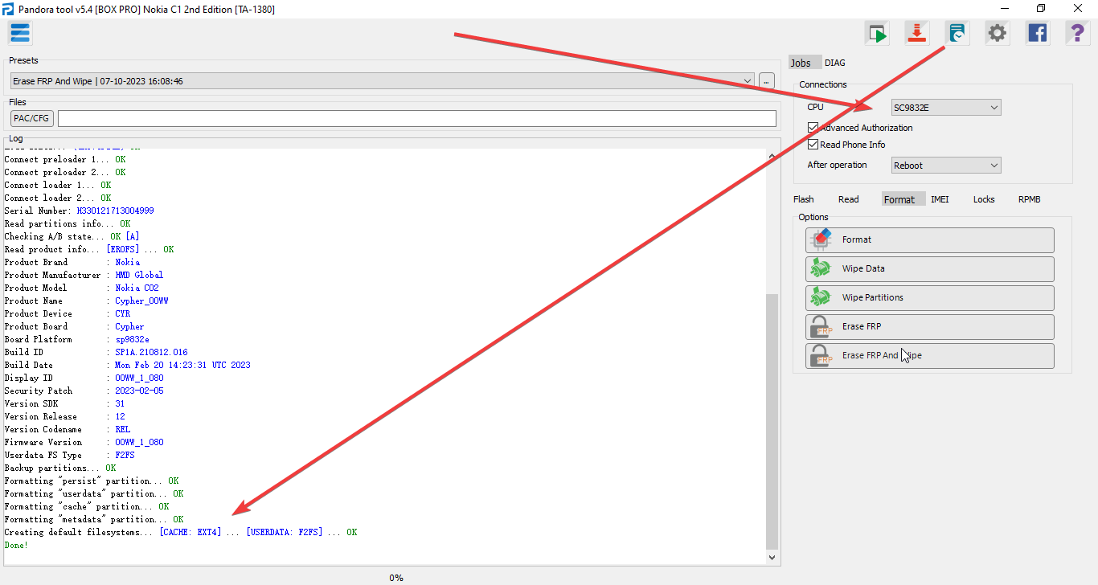Open the RPMB tab

[x=1030, y=199]
